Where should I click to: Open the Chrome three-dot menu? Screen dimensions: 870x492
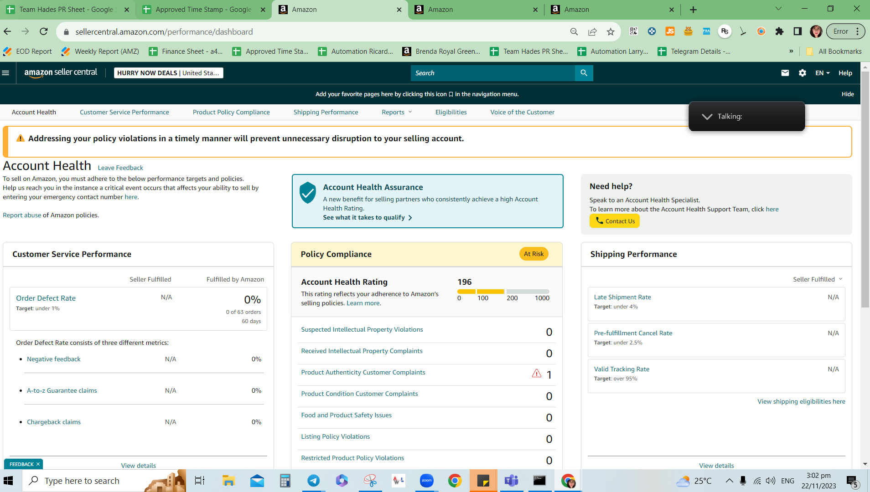[858, 31]
